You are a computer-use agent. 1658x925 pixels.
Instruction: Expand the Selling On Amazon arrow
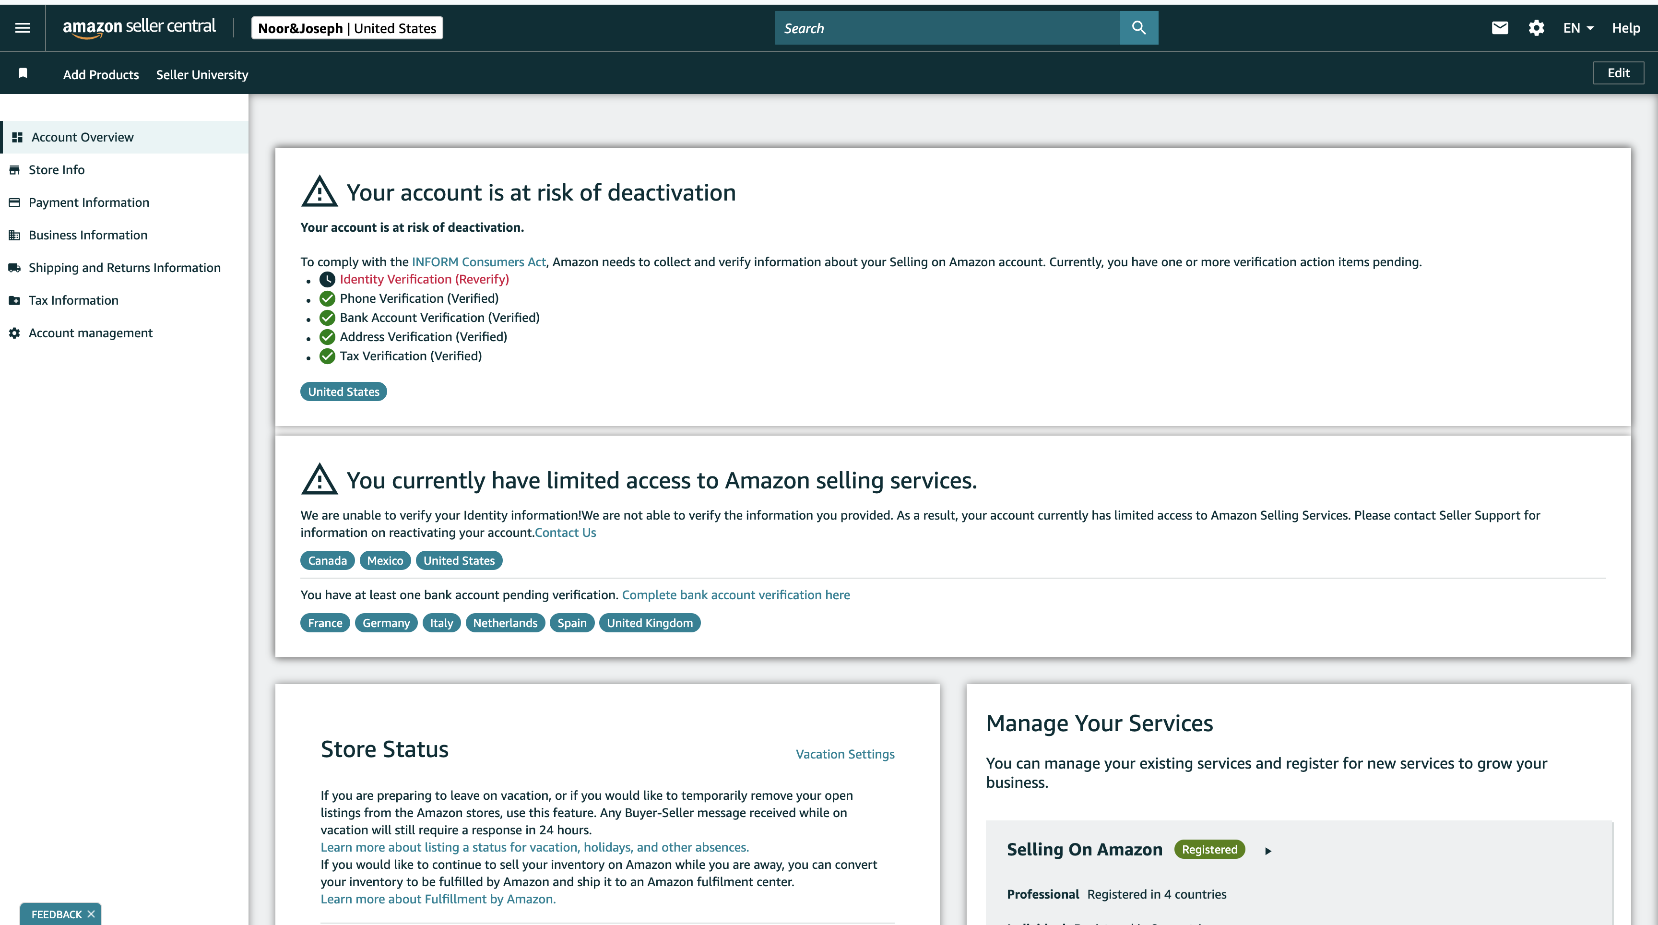point(1268,850)
